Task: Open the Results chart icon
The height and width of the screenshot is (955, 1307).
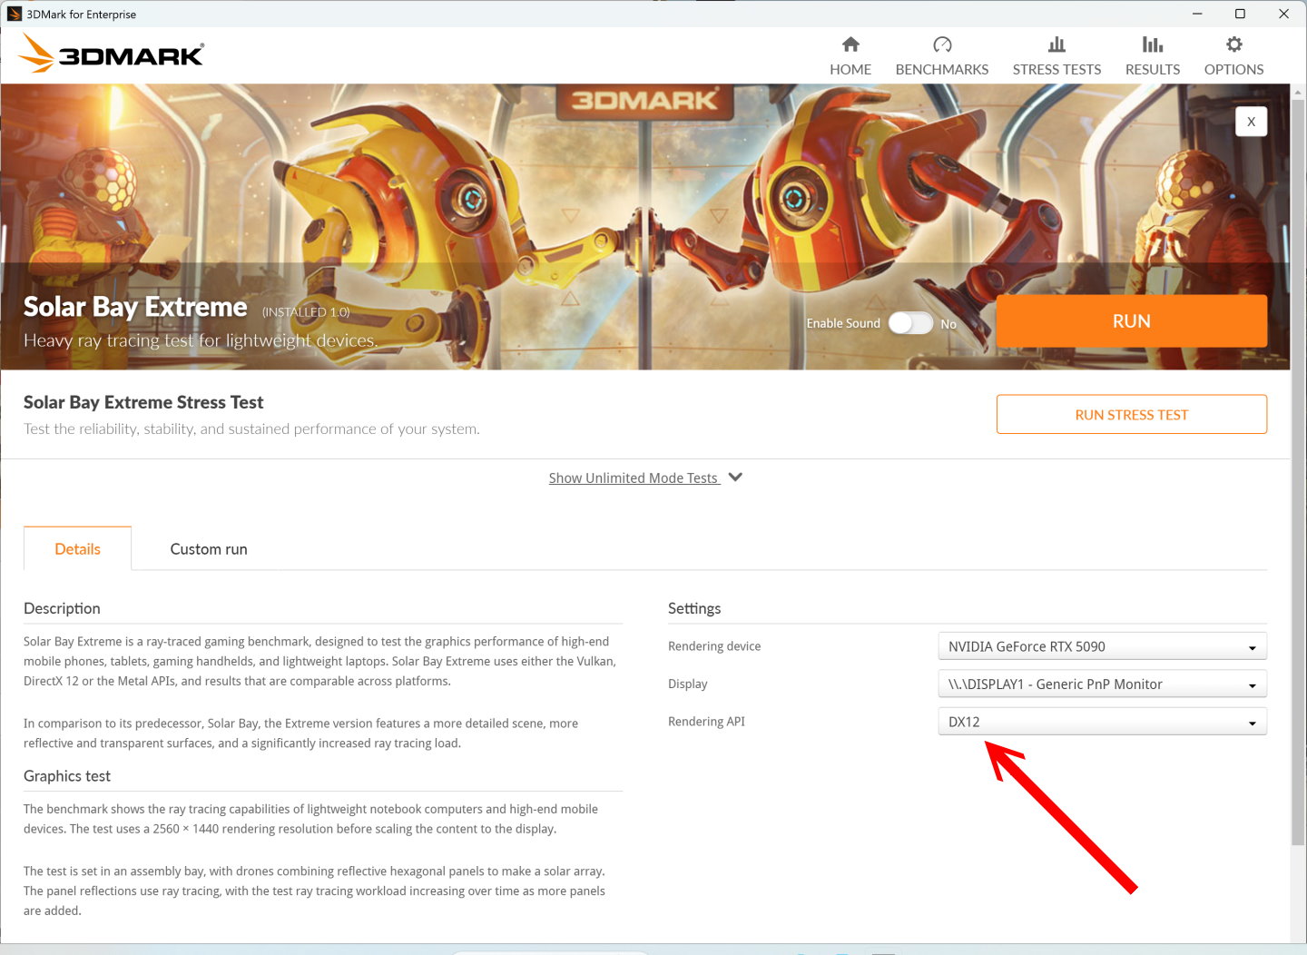Action: (1153, 44)
